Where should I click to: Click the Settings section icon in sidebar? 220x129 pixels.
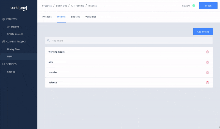[4, 64]
